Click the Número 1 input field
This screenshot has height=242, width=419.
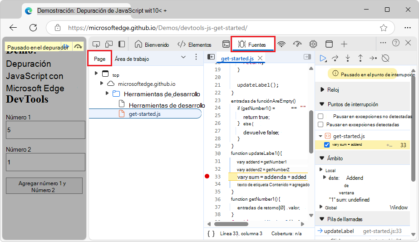pos(45,130)
